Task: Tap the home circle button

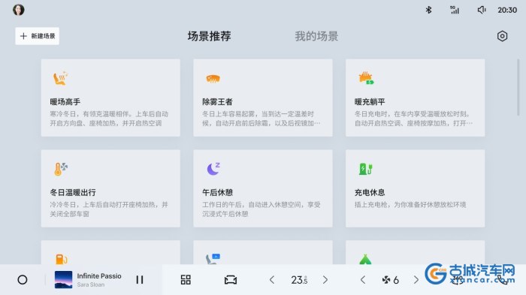Action: click(x=23, y=279)
